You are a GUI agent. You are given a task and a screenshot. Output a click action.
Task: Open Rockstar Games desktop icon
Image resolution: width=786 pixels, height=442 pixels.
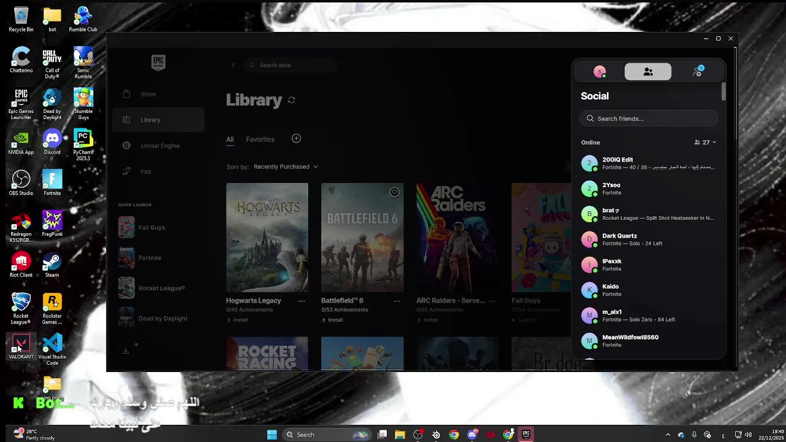[52, 309]
